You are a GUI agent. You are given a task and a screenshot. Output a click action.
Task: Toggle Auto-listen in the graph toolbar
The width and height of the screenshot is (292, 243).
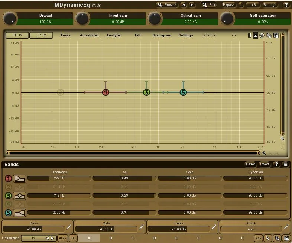(89, 35)
